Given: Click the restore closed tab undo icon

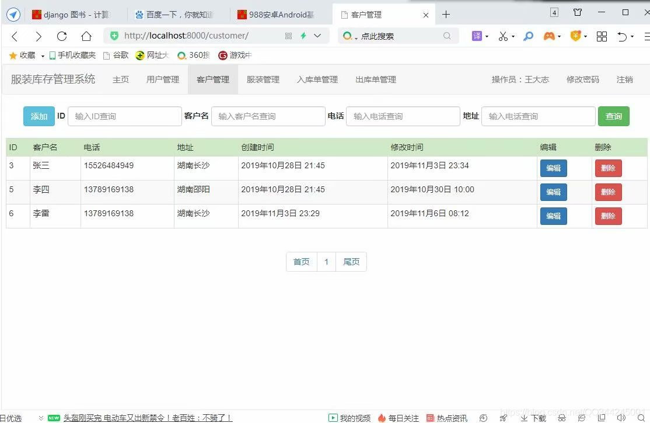Looking at the screenshot, I should coord(621,36).
